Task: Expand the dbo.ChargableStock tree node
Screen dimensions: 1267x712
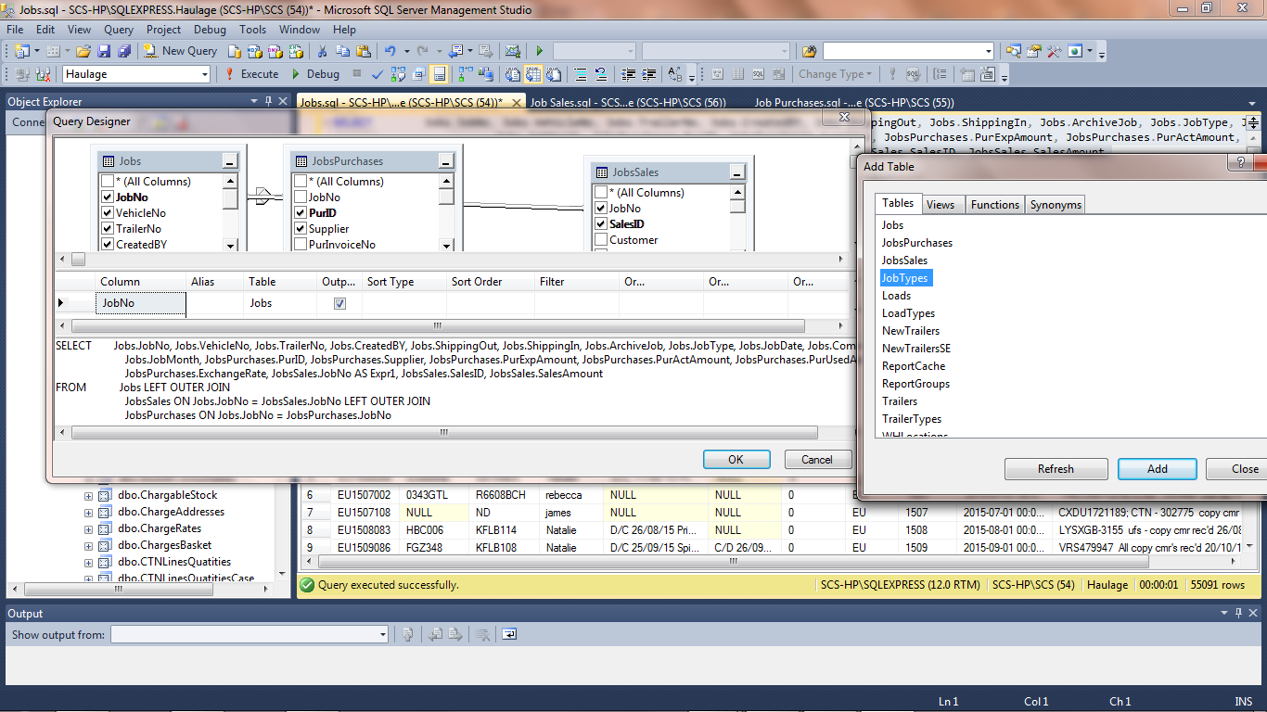Action: (x=89, y=495)
